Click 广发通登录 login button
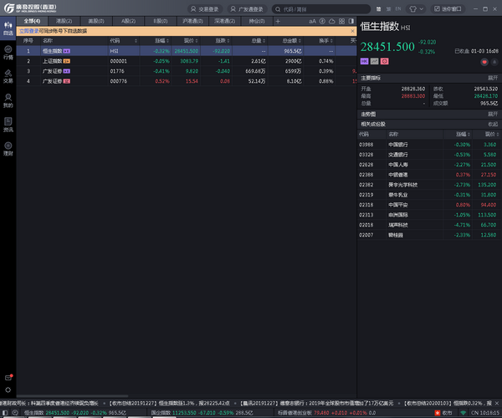This screenshot has height=418, width=502. point(247,9)
